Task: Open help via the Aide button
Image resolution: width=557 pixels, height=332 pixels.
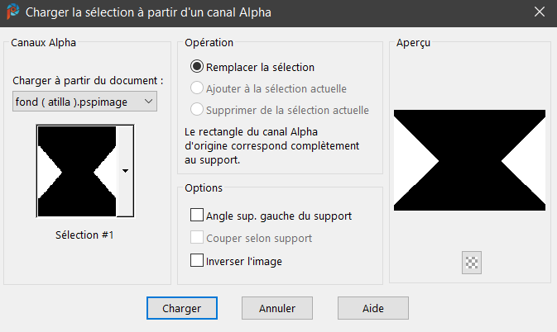Action: point(372,308)
